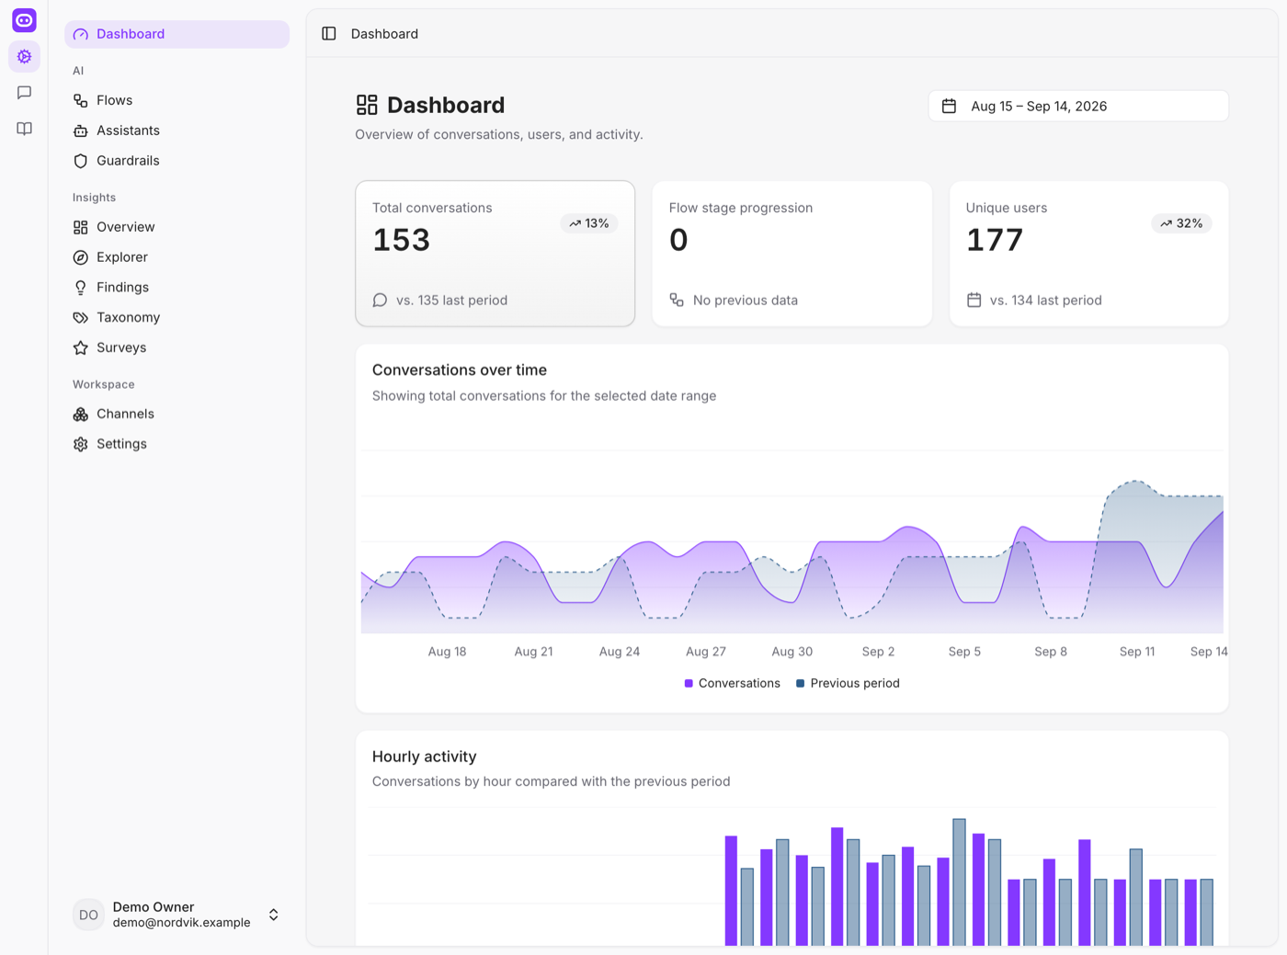Click the 177 unique users value
The height and width of the screenshot is (955, 1287).
click(995, 240)
